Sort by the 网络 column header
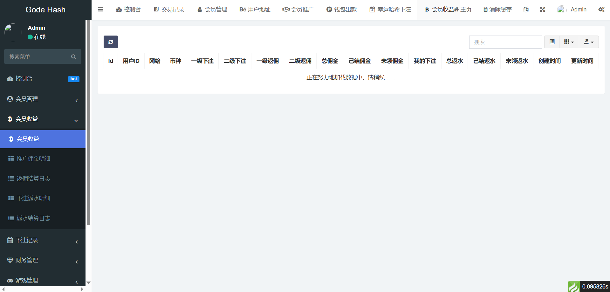The image size is (610, 292). pyautogui.click(x=155, y=61)
